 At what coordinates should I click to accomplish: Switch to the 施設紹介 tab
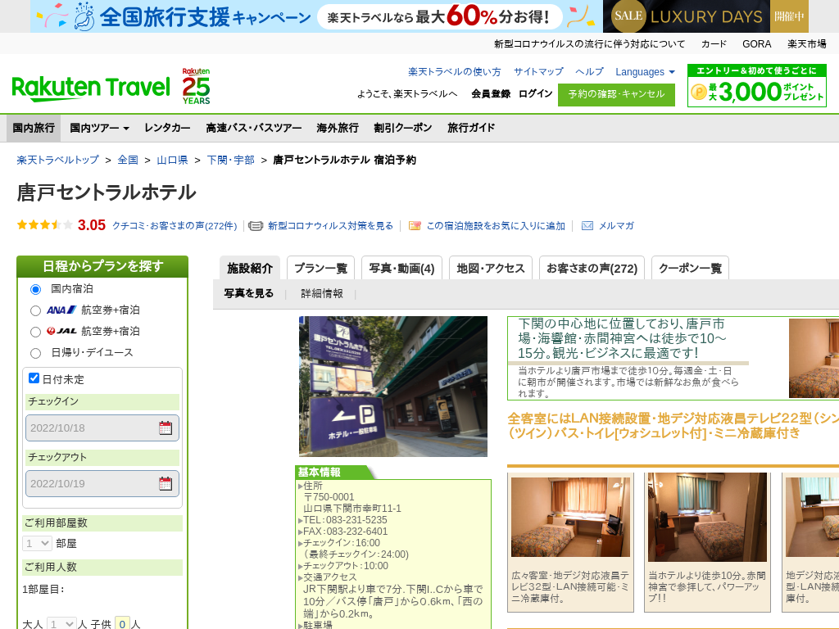(x=250, y=268)
